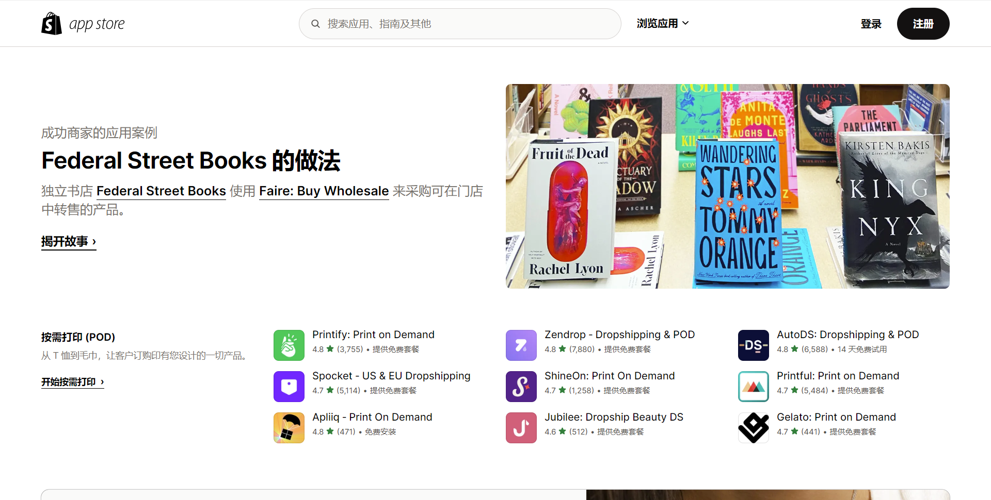This screenshot has width=991, height=500.
Task: Click the Shopify bag logo icon
Action: (52, 24)
